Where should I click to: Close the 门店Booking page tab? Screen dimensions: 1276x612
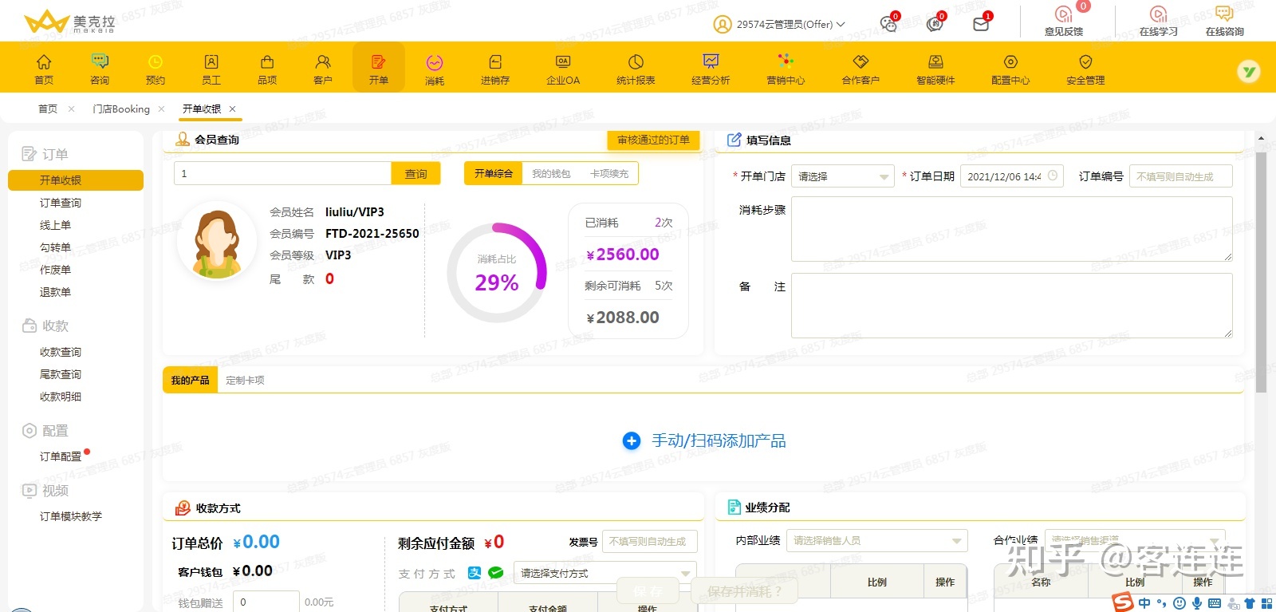pos(162,109)
